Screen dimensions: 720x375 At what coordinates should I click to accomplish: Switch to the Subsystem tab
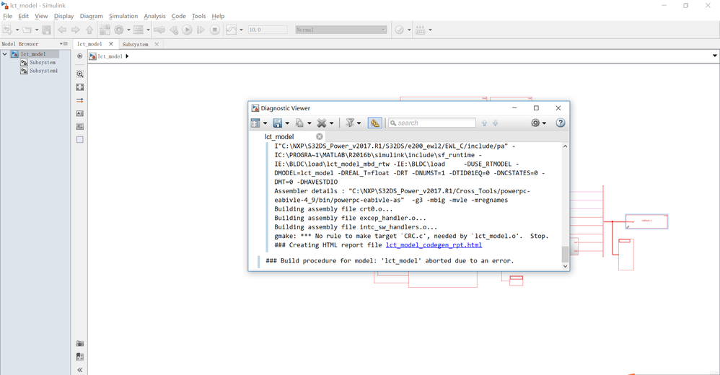point(136,45)
